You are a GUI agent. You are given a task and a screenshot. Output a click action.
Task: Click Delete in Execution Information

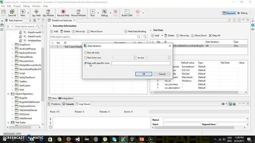(x=65, y=31)
